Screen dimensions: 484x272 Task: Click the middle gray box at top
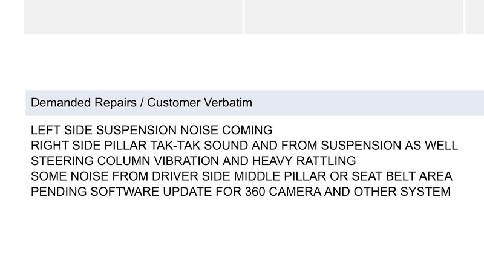[354, 17]
